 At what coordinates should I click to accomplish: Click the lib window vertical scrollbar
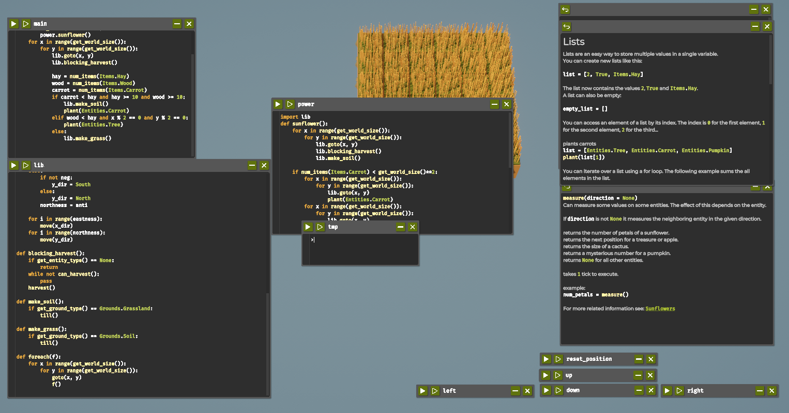267,341
